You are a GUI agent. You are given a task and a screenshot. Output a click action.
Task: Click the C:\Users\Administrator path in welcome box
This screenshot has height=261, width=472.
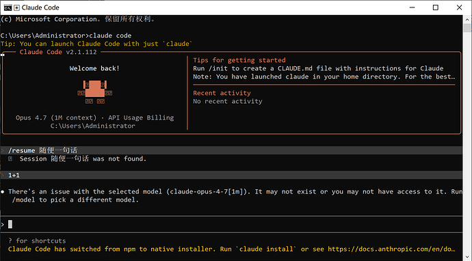(93, 126)
